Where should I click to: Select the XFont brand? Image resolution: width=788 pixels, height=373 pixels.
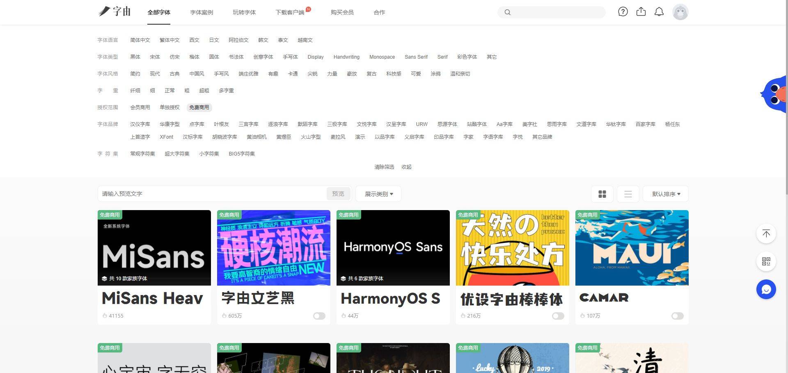pos(166,137)
